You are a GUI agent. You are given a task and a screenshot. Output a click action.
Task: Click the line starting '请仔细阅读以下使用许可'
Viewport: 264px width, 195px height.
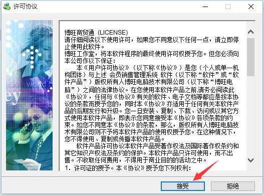(151, 40)
